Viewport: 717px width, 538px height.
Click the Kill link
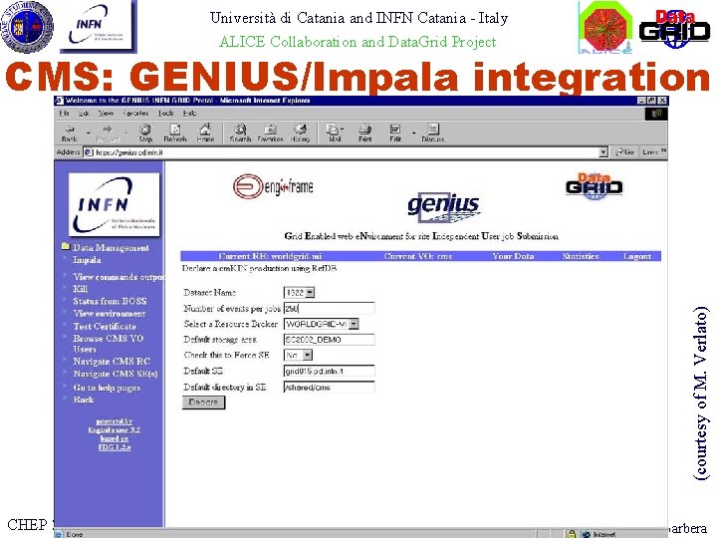(x=80, y=289)
